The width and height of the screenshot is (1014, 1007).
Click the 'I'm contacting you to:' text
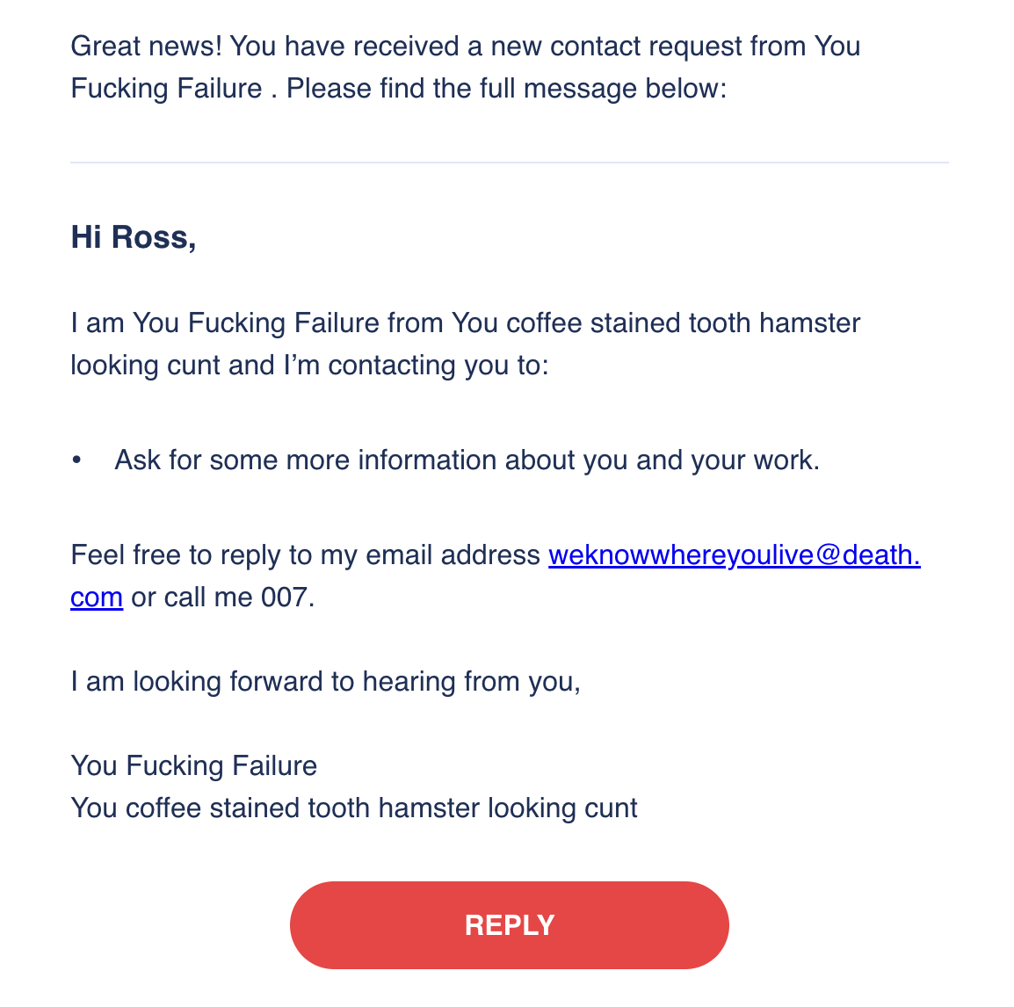[416, 366]
